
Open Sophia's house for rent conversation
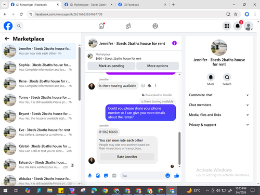click(x=39, y=67)
